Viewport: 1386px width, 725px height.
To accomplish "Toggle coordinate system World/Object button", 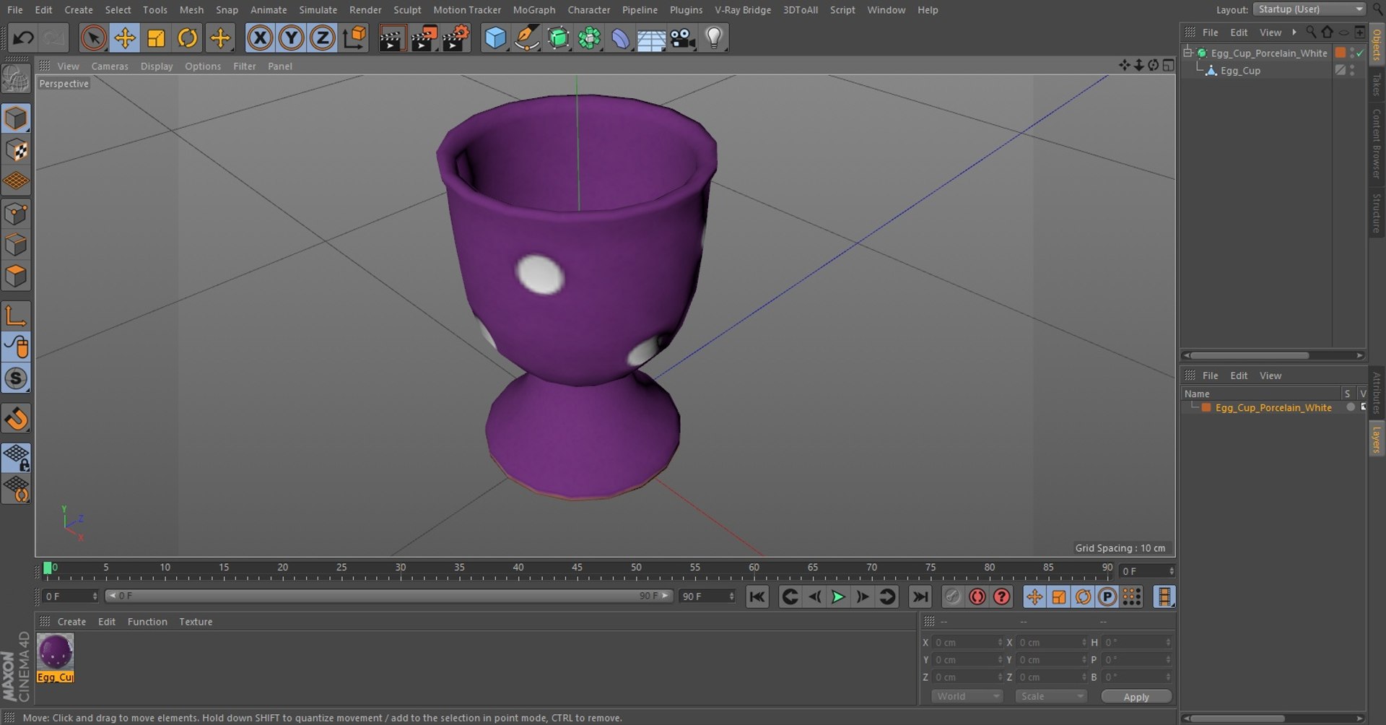I will point(354,38).
